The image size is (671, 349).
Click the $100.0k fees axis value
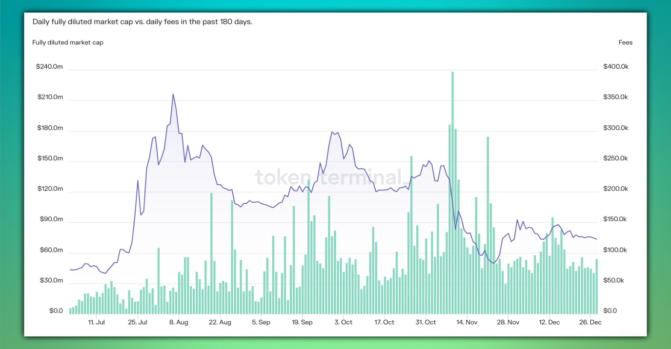pyautogui.click(x=616, y=250)
